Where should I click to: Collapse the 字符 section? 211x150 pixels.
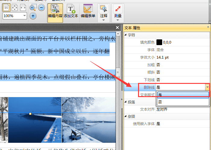(x=126, y=35)
